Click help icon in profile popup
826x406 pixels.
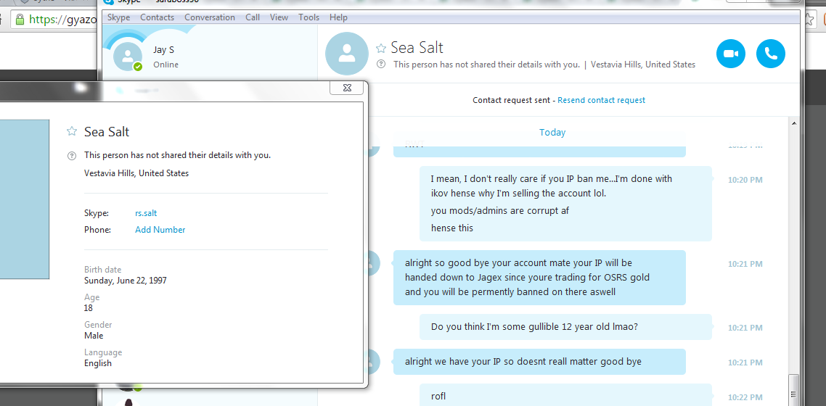[72, 156]
